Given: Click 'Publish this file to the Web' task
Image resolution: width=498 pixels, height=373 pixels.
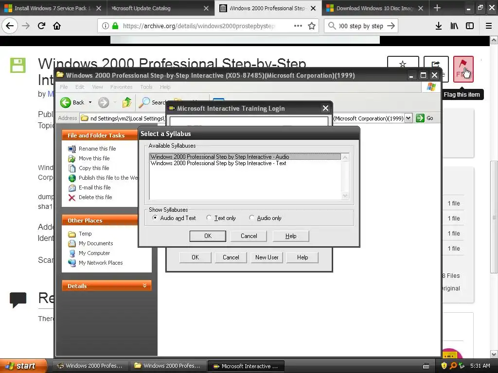Looking at the screenshot, I should pos(108,178).
